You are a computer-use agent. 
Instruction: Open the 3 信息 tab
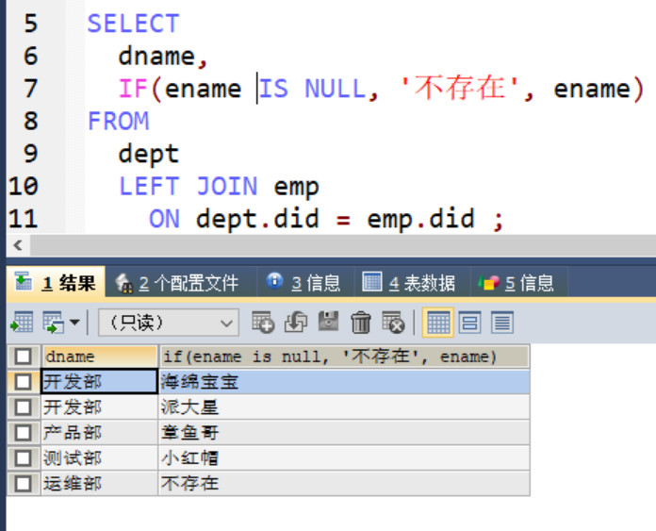pos(304,283)
